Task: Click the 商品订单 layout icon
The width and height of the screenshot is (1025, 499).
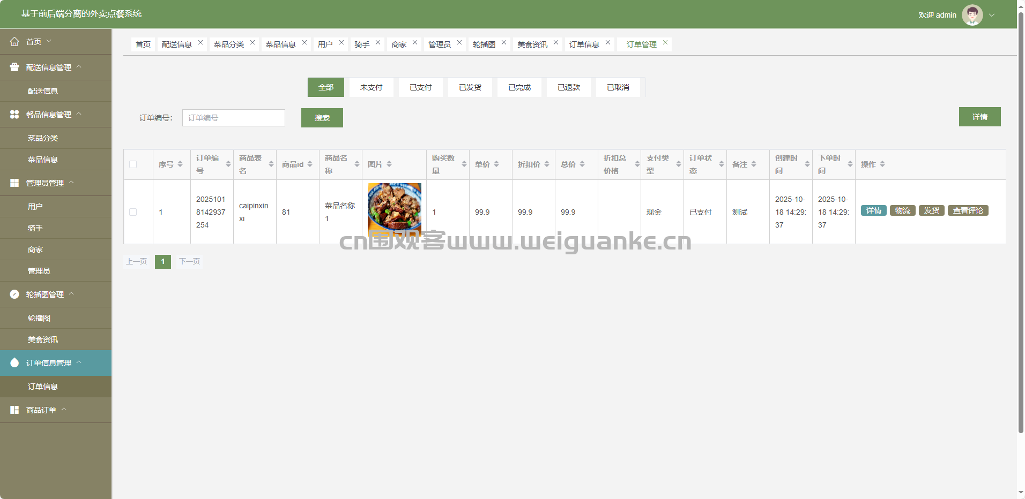Action: click(x=14, y=410)
